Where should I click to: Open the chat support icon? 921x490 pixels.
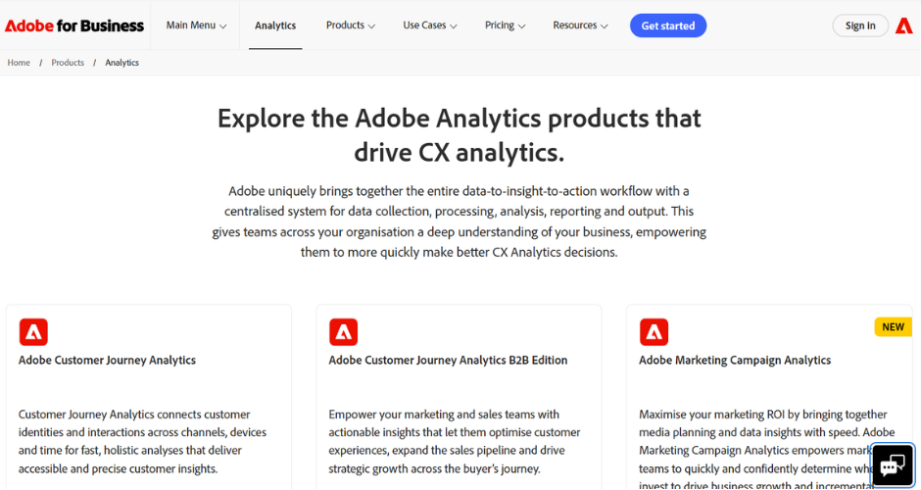point(893,465)
